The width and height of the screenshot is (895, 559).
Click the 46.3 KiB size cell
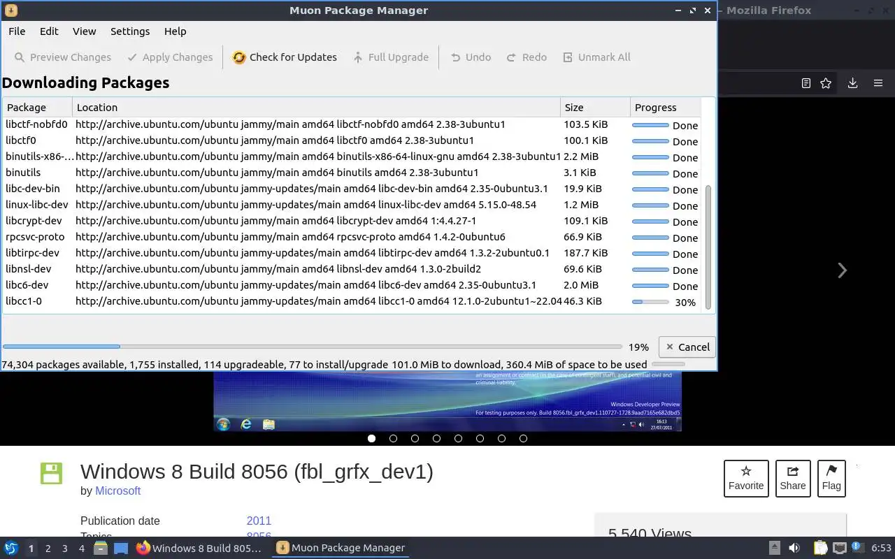(583, 301)
